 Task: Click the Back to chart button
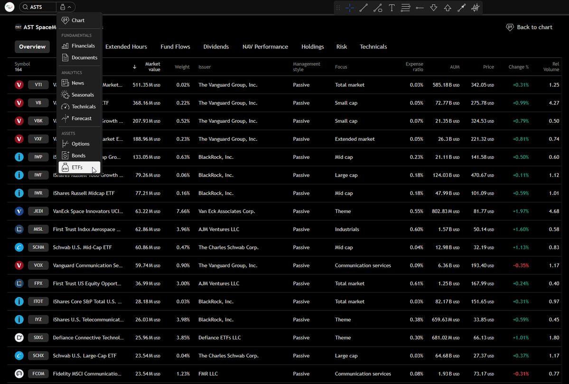[x=529, y=27]
